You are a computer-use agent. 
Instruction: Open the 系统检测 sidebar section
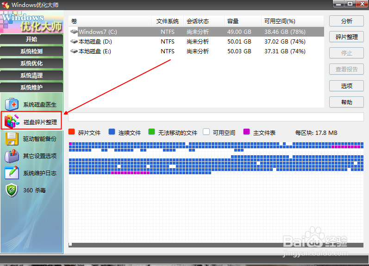[x=31, y=51]
